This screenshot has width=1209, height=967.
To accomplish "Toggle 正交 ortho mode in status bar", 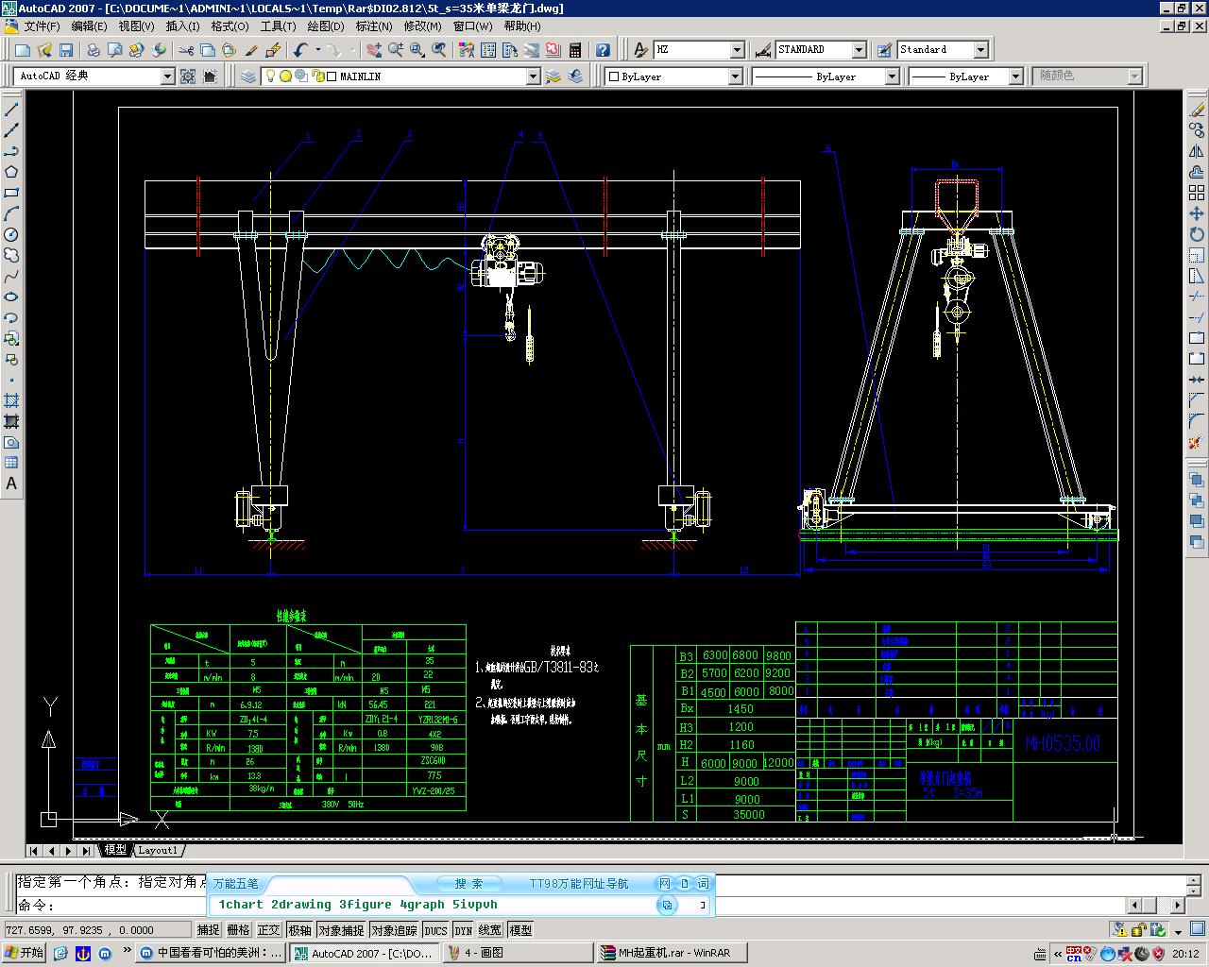I will [268, 930].
